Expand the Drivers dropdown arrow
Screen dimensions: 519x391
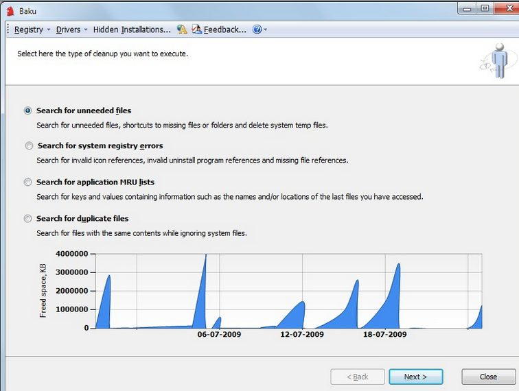tap(86, 29)
